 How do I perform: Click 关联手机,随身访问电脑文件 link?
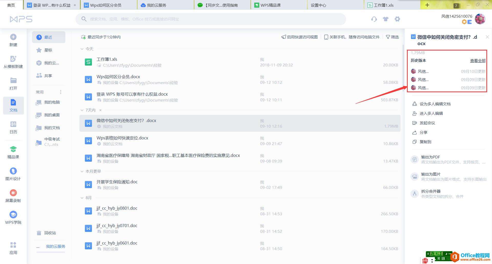coord(352,37)
